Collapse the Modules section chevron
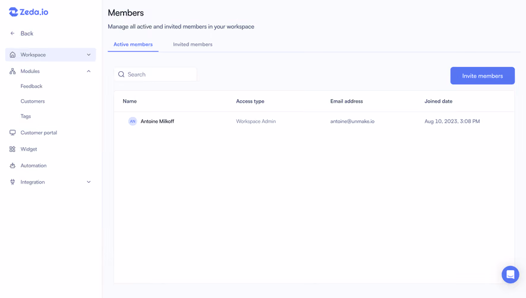Screen dimensions: 526x298 (89, 71)
